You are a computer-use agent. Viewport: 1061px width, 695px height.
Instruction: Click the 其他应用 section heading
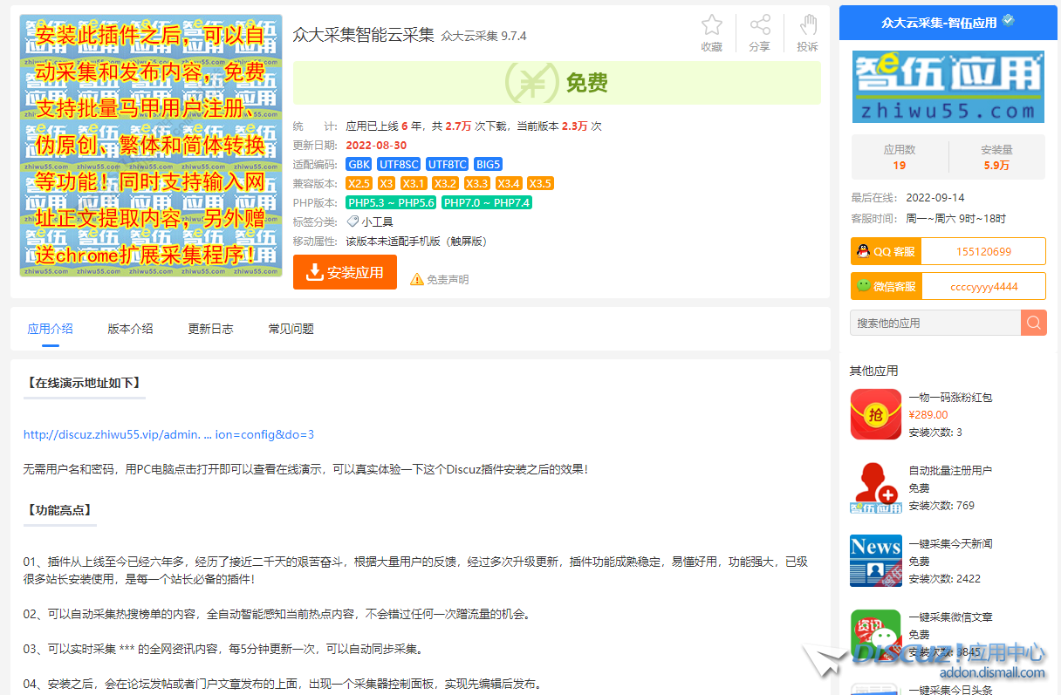coord(873,371)
